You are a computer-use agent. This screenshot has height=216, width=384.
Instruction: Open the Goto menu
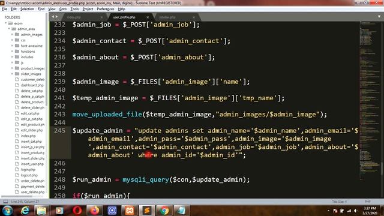point(62,9)
